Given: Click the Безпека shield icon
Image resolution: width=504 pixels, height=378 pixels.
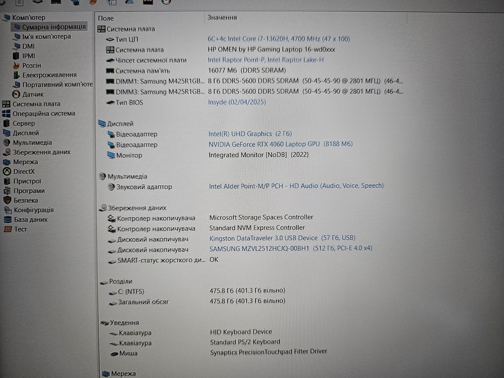Looking at the screenshot, I should click(8, 200).
